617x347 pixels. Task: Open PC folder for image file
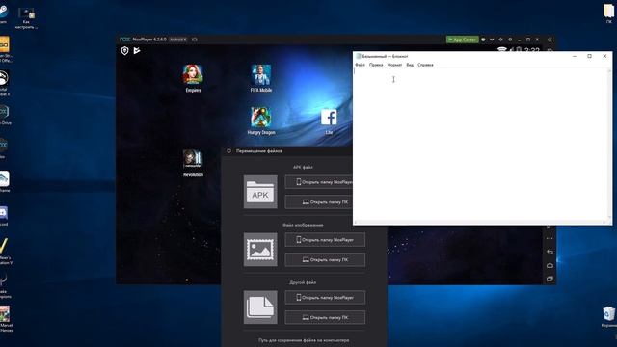coord(325,259)
